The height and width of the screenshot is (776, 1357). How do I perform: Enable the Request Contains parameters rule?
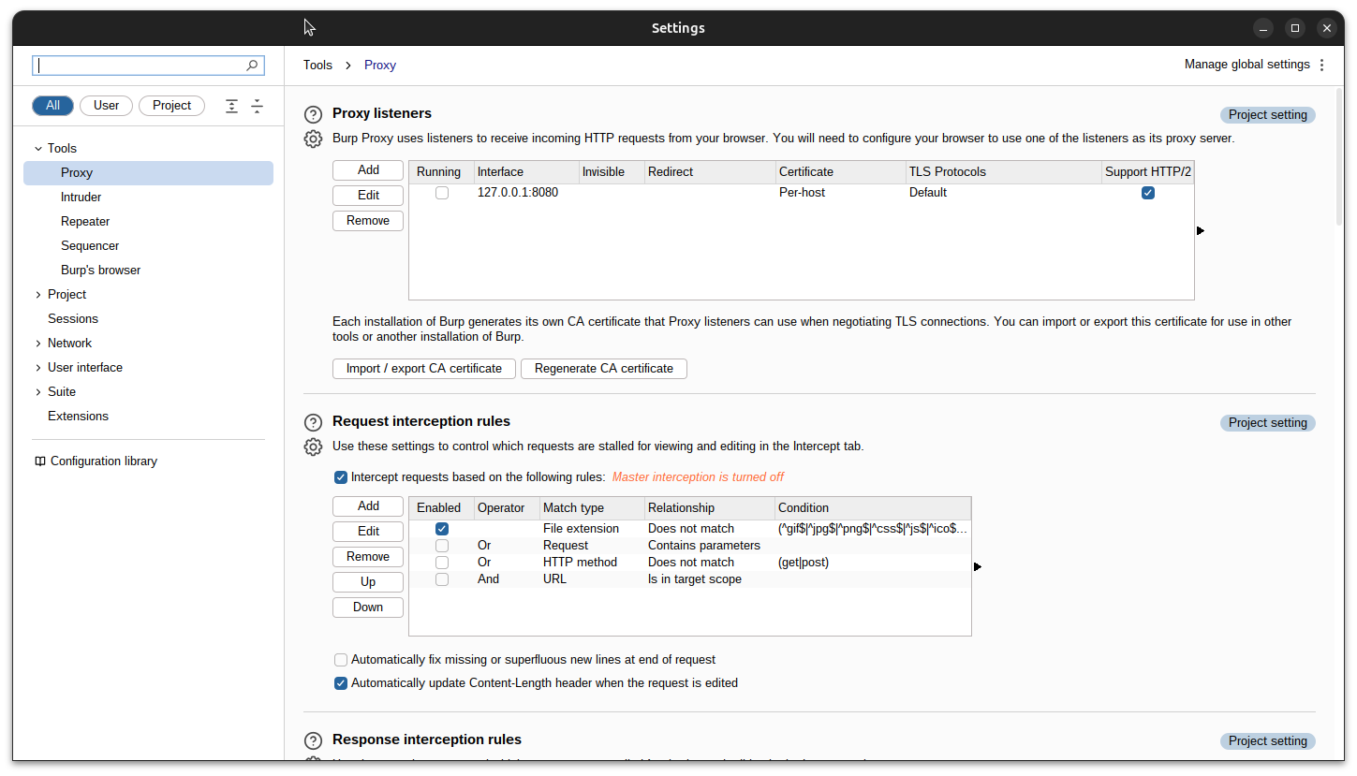442,546
